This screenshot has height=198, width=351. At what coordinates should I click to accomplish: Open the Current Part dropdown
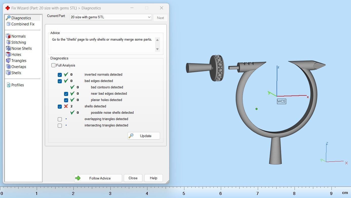click(111, 17)
